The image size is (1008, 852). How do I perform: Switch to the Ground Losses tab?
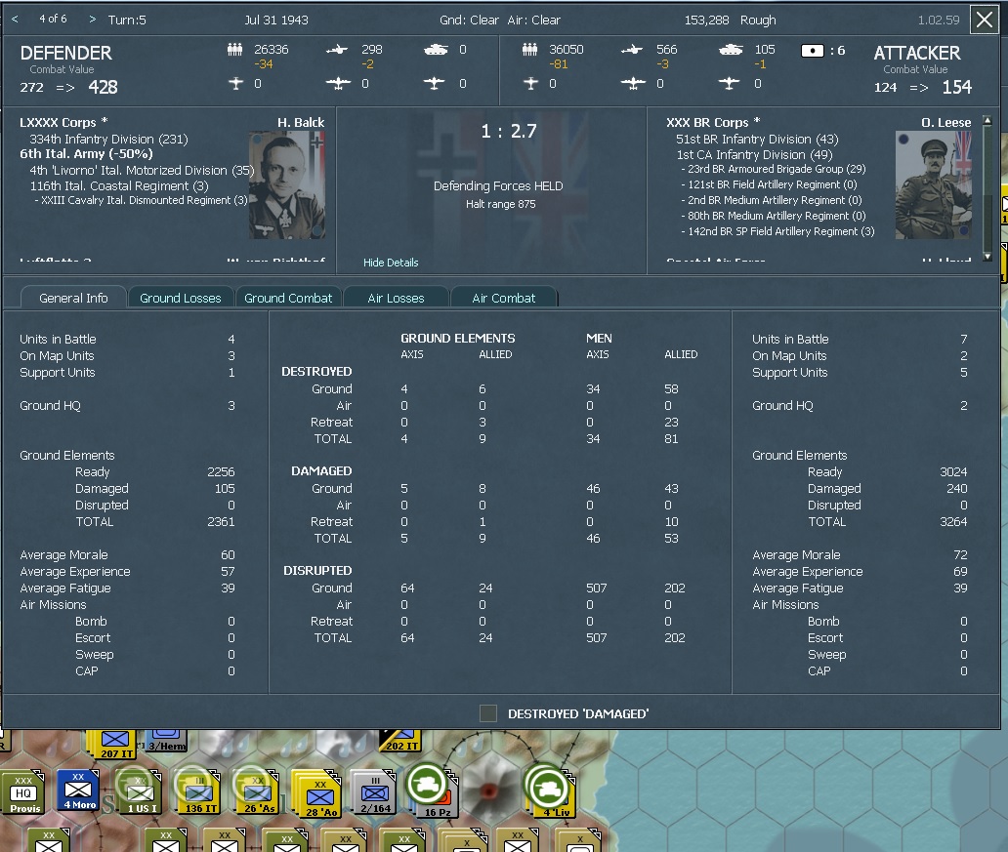[x=180, y=299]
